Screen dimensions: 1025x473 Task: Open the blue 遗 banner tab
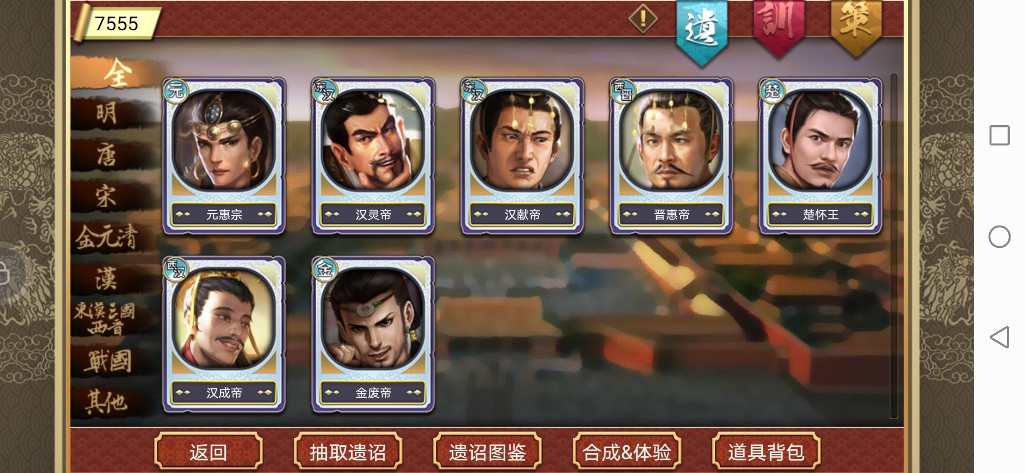(702, 32)
